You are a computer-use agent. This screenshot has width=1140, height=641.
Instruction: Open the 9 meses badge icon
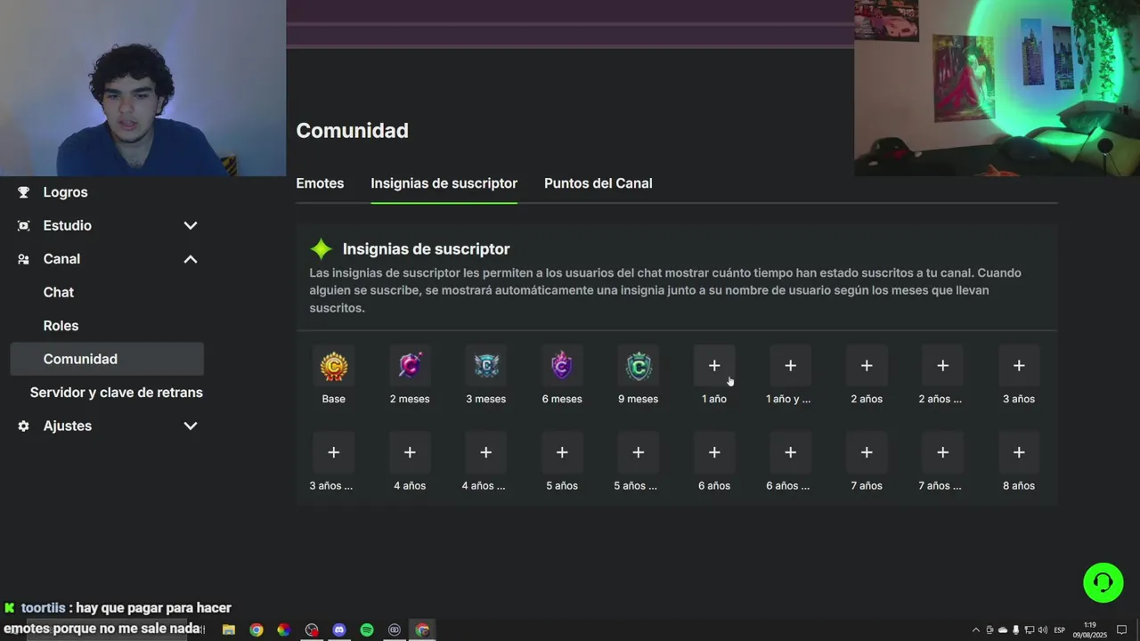point(639,366)
